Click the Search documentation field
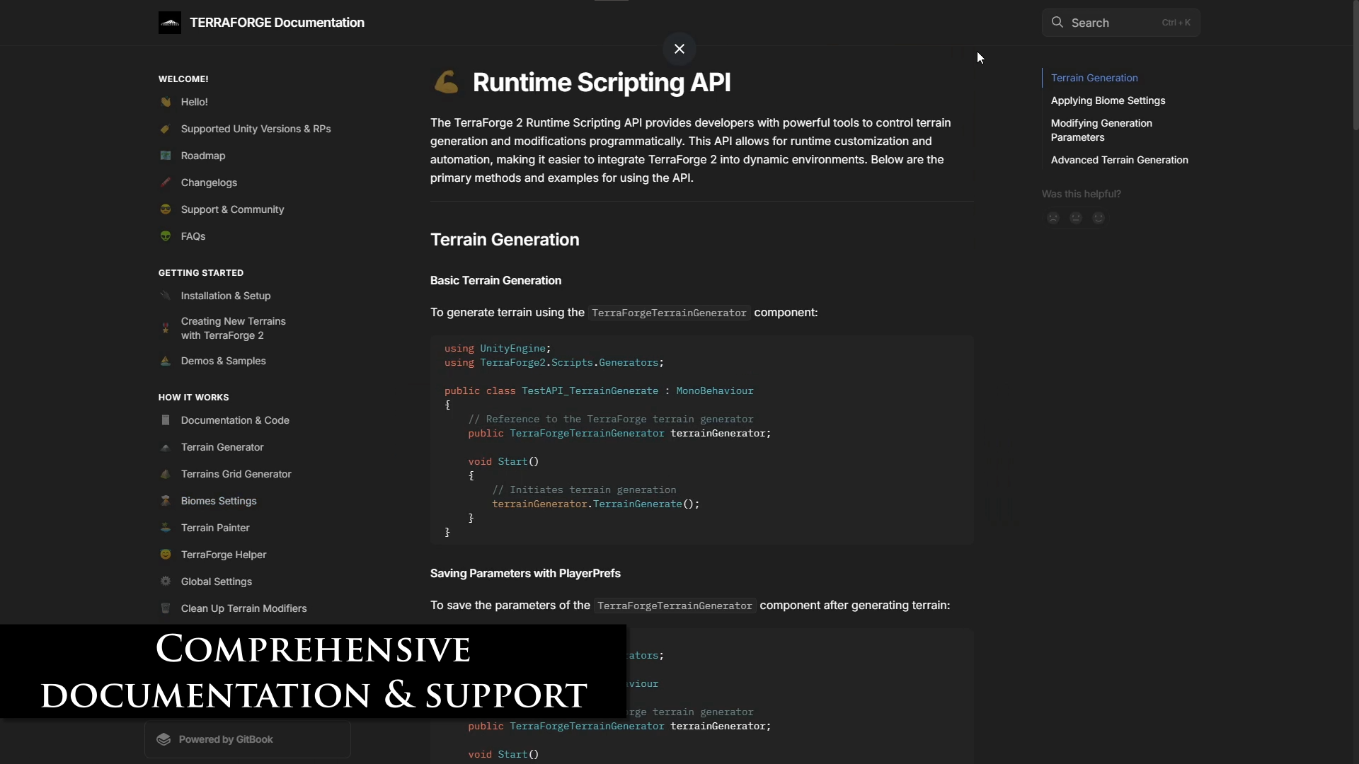 pyautogui.click(x=1122, y=23)
